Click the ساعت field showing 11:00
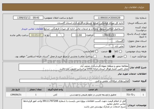The height and width of the screenshot is (109, 154). [x=79, y=35]
